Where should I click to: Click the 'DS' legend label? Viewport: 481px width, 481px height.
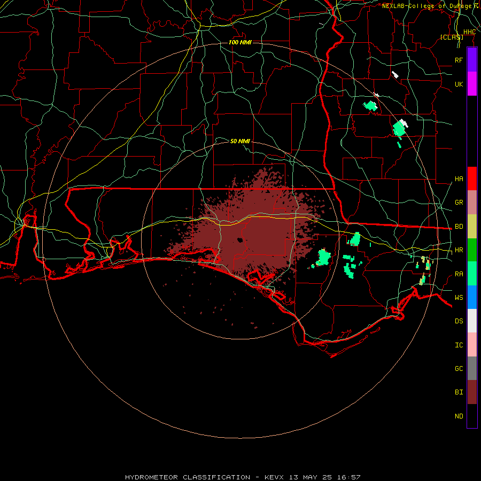point(459,321)
